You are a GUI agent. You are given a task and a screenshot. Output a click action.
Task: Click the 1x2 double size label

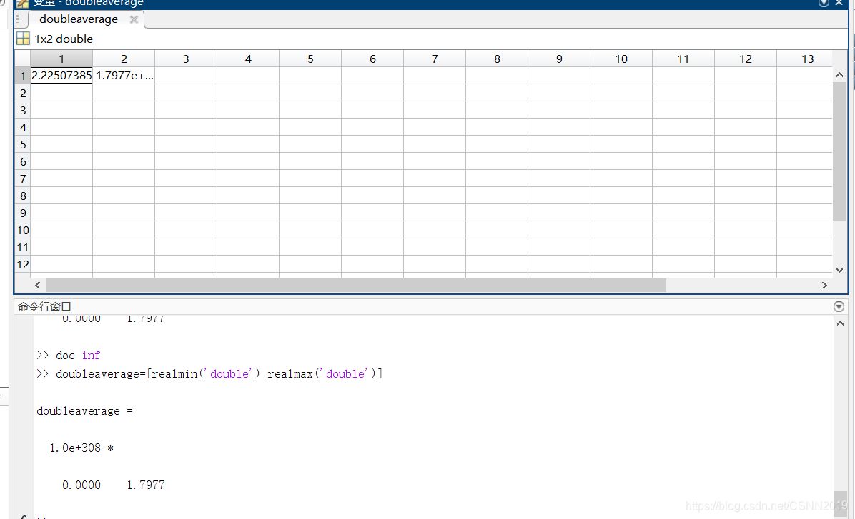64,39
